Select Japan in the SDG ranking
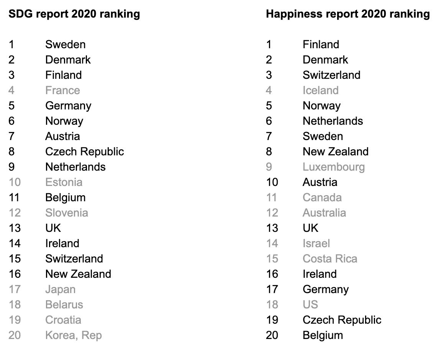 (x=60, y=289)
